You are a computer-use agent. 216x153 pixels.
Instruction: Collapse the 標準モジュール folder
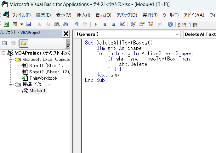[x=11, y=84]
